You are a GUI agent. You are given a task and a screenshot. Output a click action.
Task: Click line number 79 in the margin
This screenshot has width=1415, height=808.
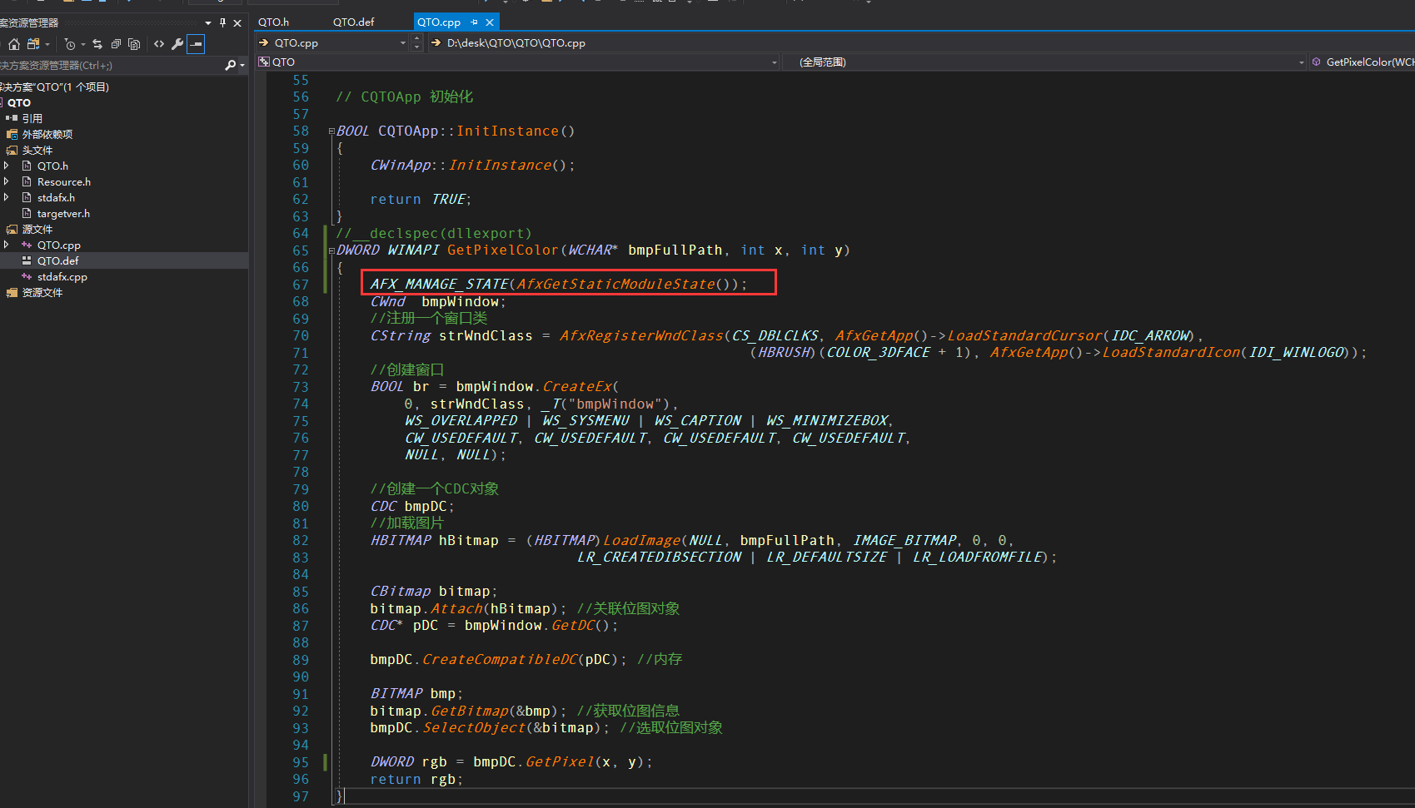(301, 489)
